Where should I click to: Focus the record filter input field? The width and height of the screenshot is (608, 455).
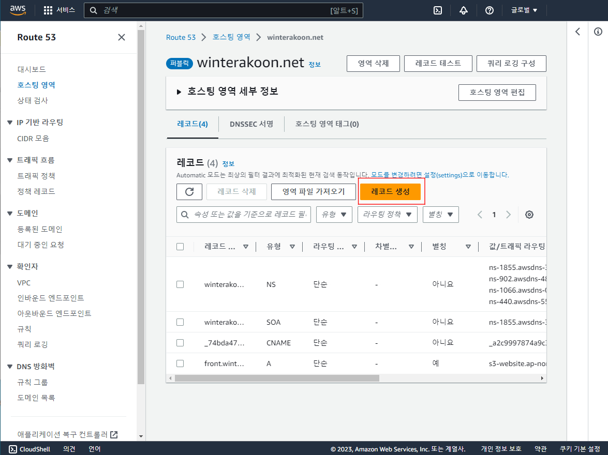244,215
